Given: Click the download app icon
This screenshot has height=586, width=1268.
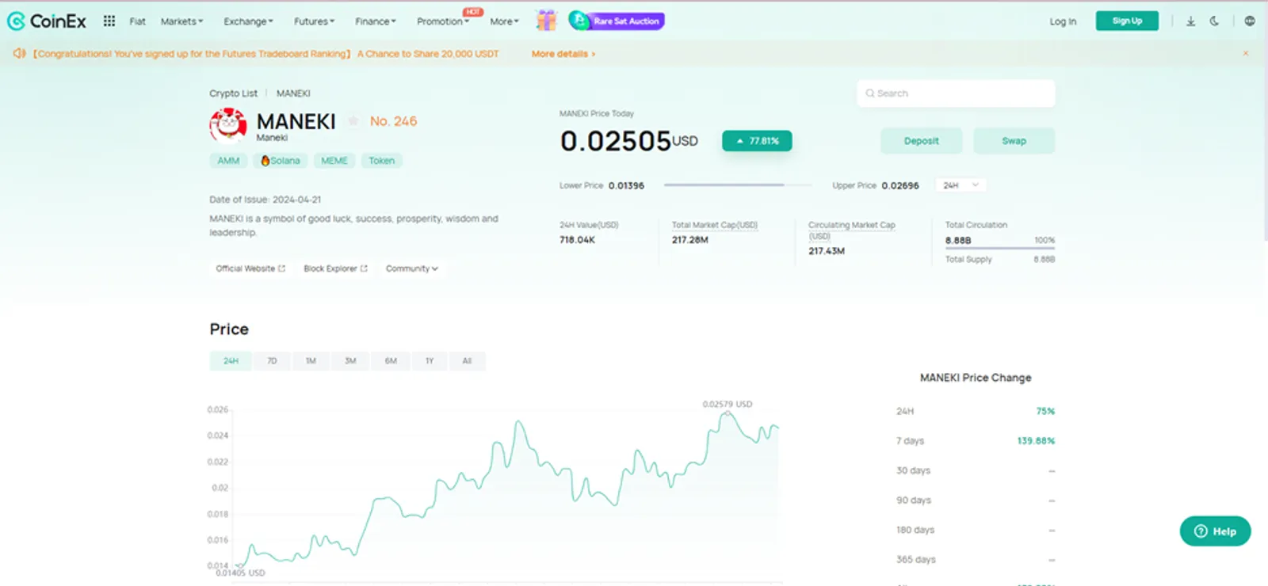Looking at the screenshot, I should coord(1190,21).
